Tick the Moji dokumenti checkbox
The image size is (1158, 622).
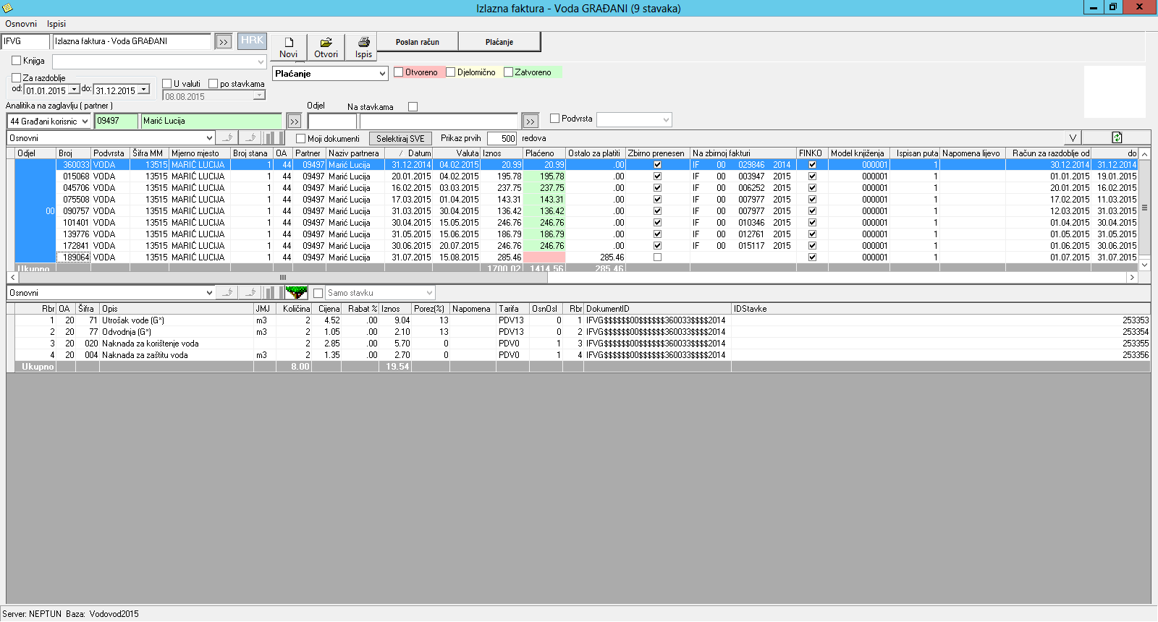coord(301,139)
